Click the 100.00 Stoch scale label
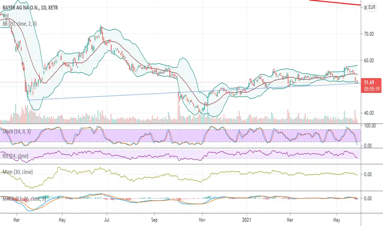The width and height of the screenshot is (383, 226). (x=370, y=126)
